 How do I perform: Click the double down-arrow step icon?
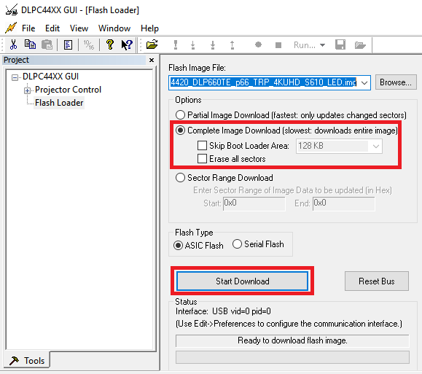pyautogui.click(x=213, y=45)
